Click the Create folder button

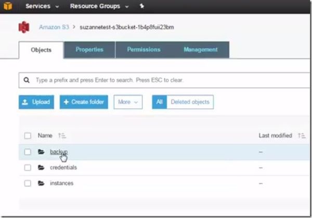(x=84, y=102)
